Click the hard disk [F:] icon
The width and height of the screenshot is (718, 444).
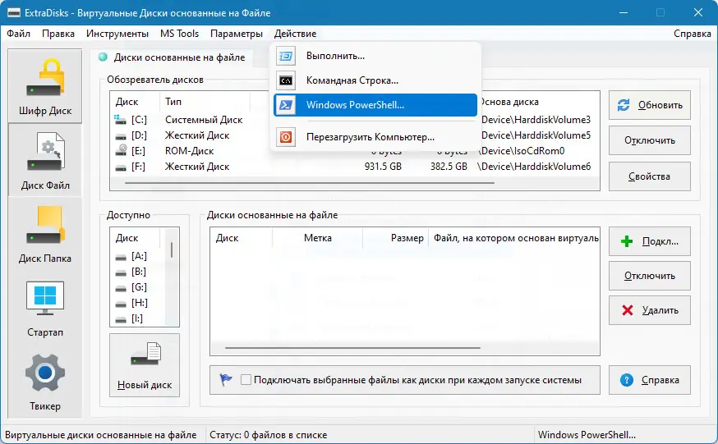(x=121, y=167)
